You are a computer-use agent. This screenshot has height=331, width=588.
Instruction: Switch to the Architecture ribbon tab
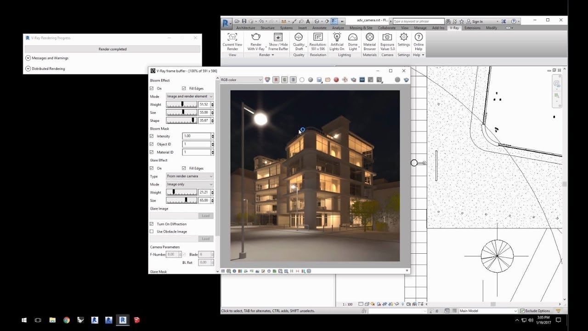pos(246,28)
